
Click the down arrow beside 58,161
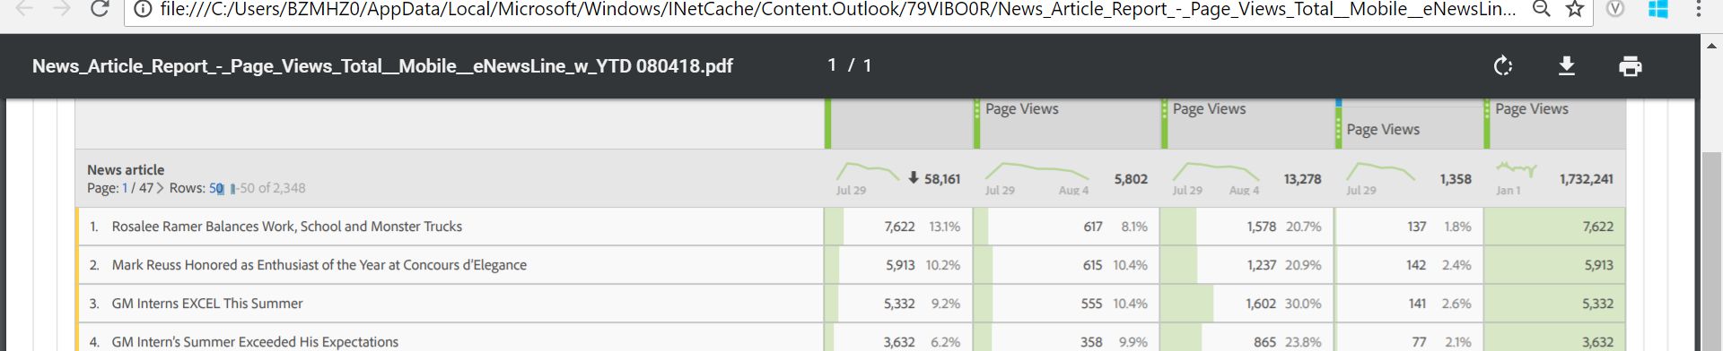(914, 177)
